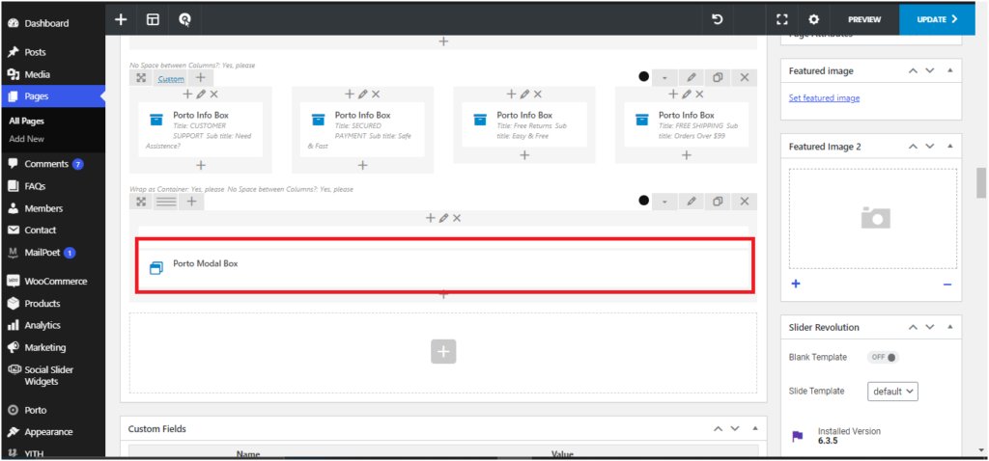The height and width of the screenshot is (461, 989).
Task: Delete the container row X icon
Action: (x=745, y=202)
